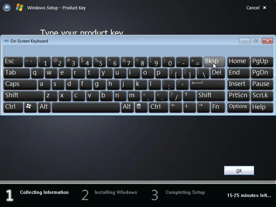
Task: Tap the w key
Action: [51, 73]
